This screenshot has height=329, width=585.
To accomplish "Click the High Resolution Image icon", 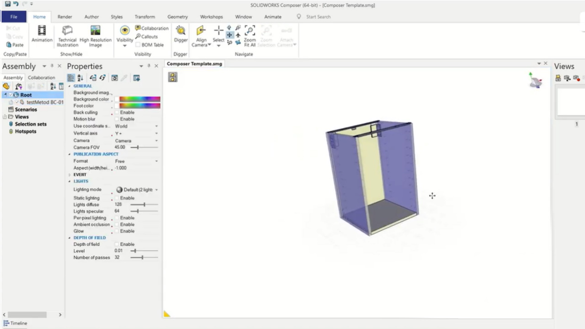I will [95, 31].
